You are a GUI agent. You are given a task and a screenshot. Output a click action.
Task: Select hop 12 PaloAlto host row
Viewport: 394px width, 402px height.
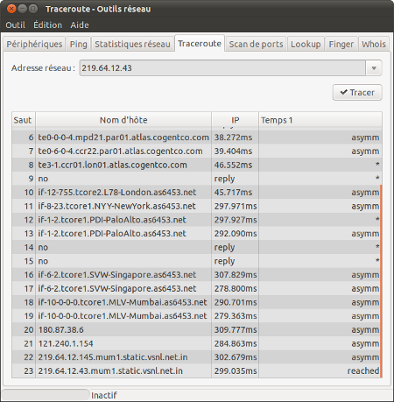point(195,220)
